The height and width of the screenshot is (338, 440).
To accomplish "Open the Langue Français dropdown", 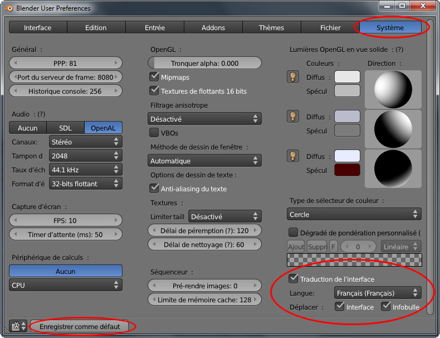I will (378, 293).
